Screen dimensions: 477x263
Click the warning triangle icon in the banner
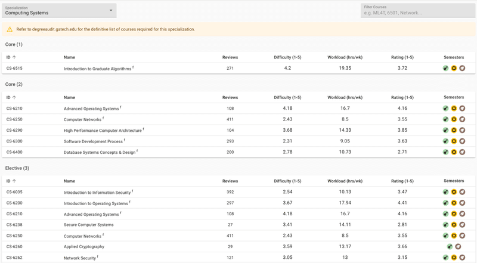point(10,29)
